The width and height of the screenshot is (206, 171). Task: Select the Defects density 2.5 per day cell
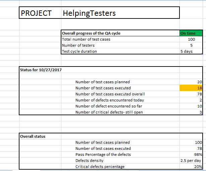click(191, 161)
